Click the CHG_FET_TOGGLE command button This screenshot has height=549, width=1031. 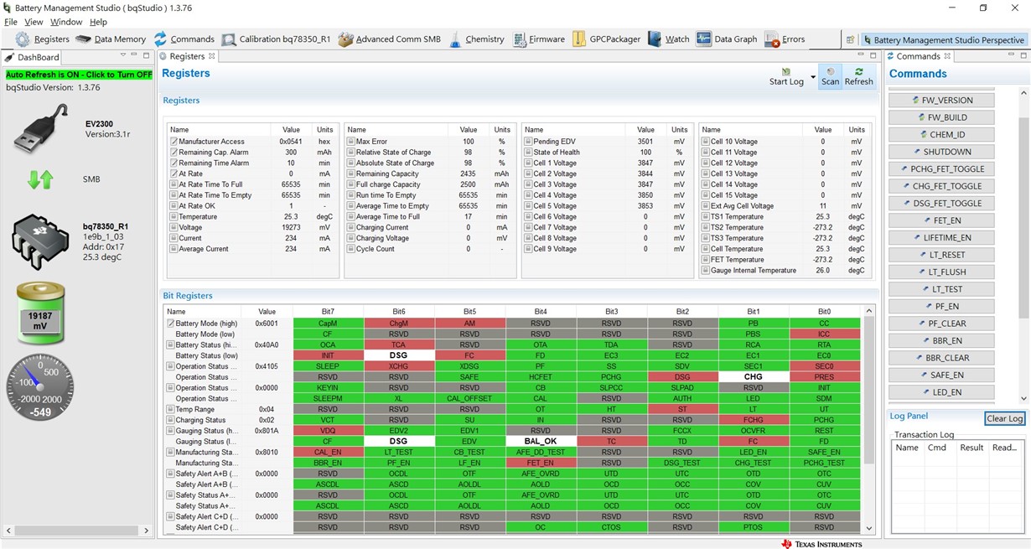[941, 186]
